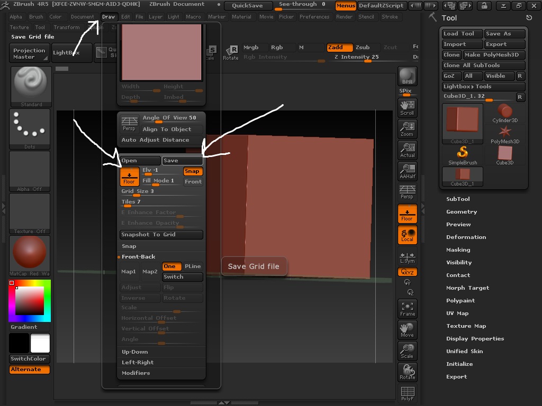Click the AAHalf icon
Image resolution: width=542 pixels, height=406 pixels.
pyautogui.click(x=407, y=171)
